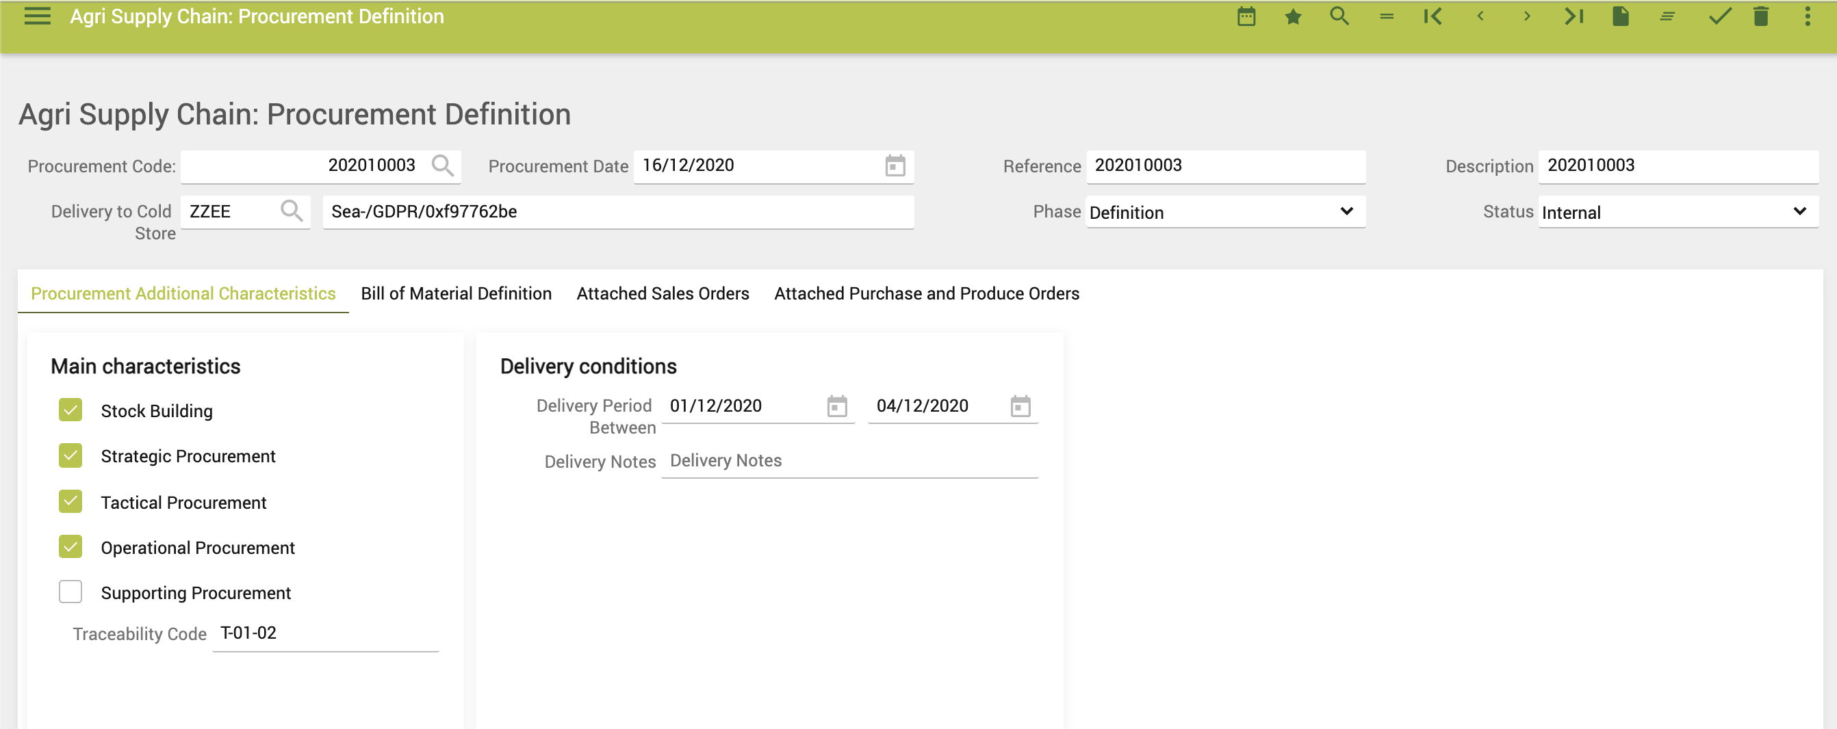Open search using toolbar magnifier icon

tap(1339, 16)
